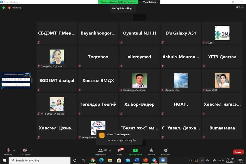This screenshot has width=246, height=164.
Task: Toggle the taskbar volume mute icon
Action: [x=208, y=160]
